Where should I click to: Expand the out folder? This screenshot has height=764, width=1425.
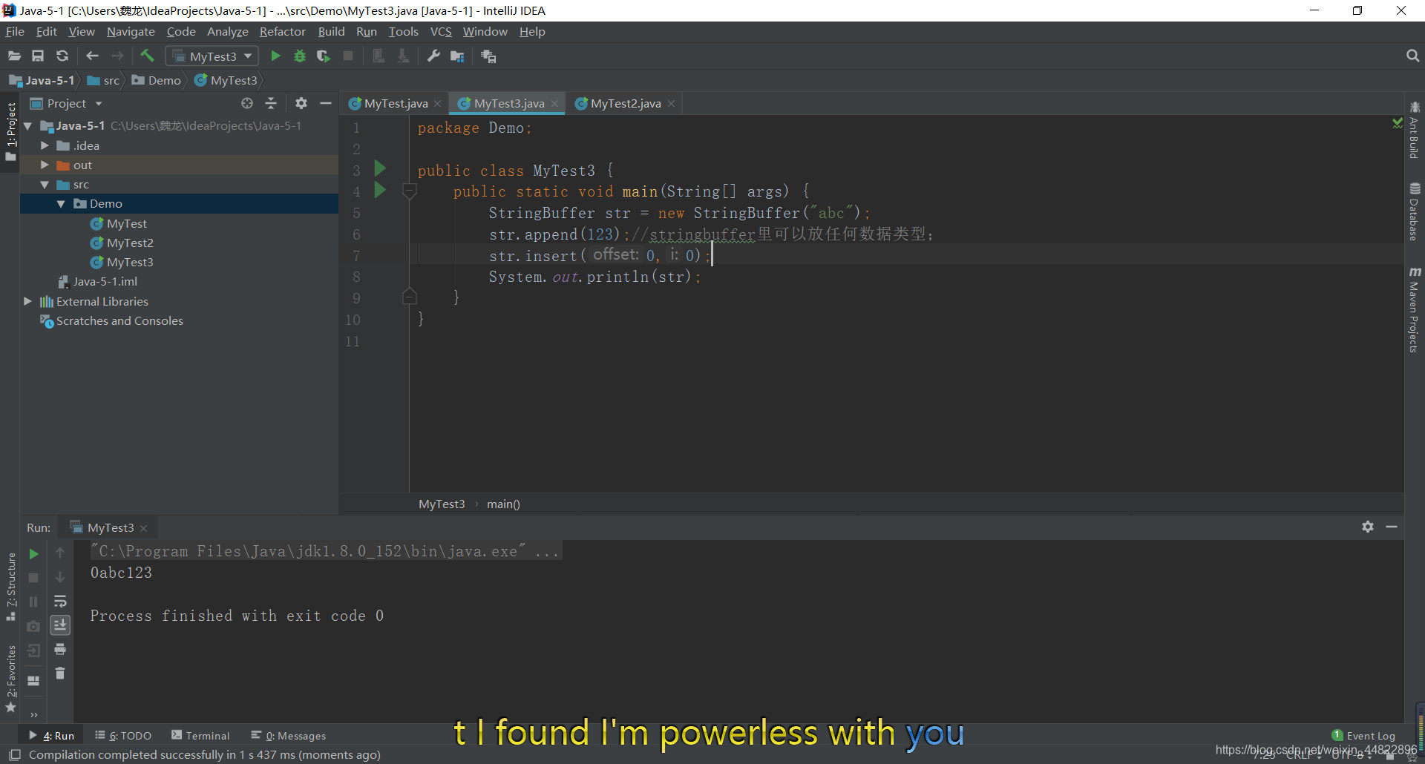coord(45,165)
